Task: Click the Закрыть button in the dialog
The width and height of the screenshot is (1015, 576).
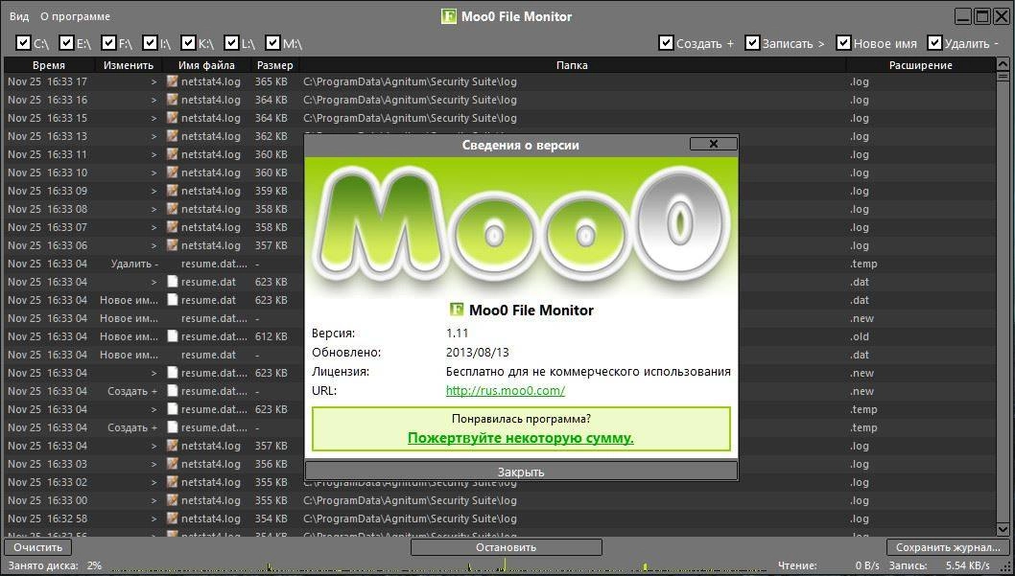Action: (521, 472)
